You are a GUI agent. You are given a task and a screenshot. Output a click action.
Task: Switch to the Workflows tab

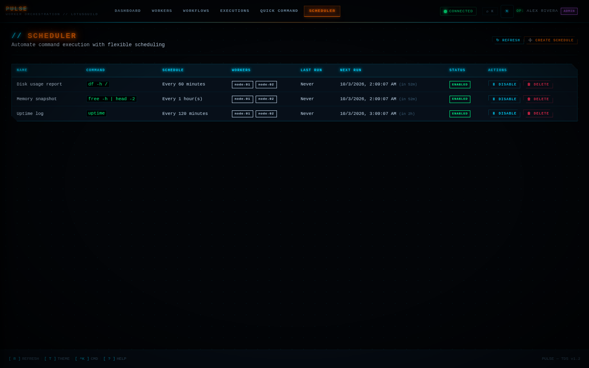click(x=196, y=11)
